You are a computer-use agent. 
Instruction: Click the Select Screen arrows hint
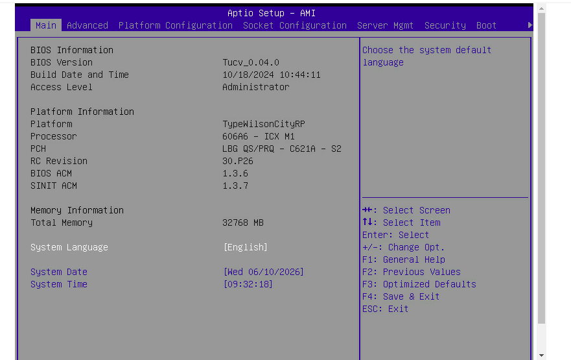point(406,210)
